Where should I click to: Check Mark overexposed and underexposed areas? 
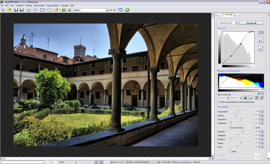(219, 102)
